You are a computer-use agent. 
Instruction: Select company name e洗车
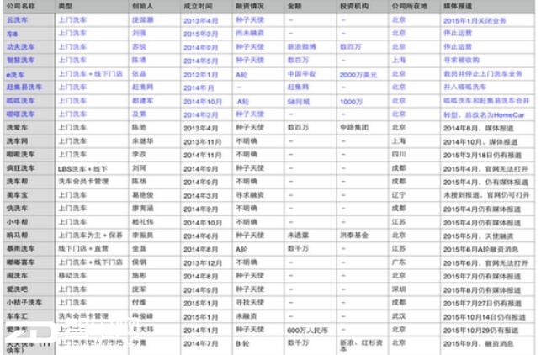[15, 74]
